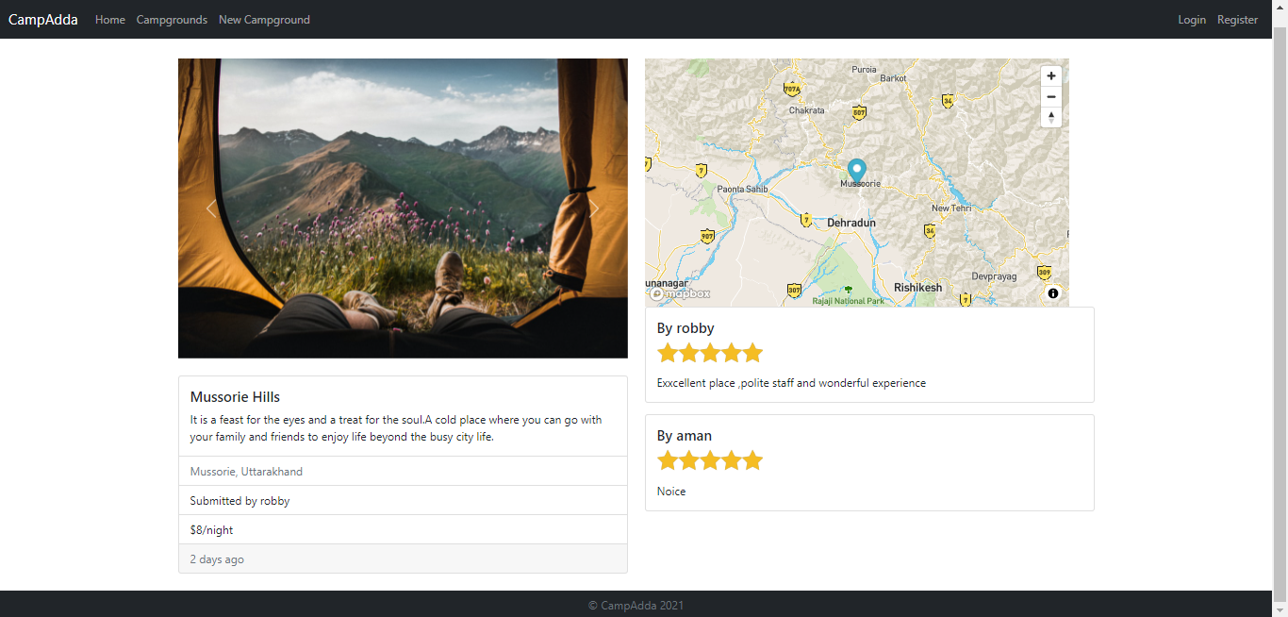Click Rajaji National Park map label
This screenshot has width=1288, height=617.
click(849, 301)
